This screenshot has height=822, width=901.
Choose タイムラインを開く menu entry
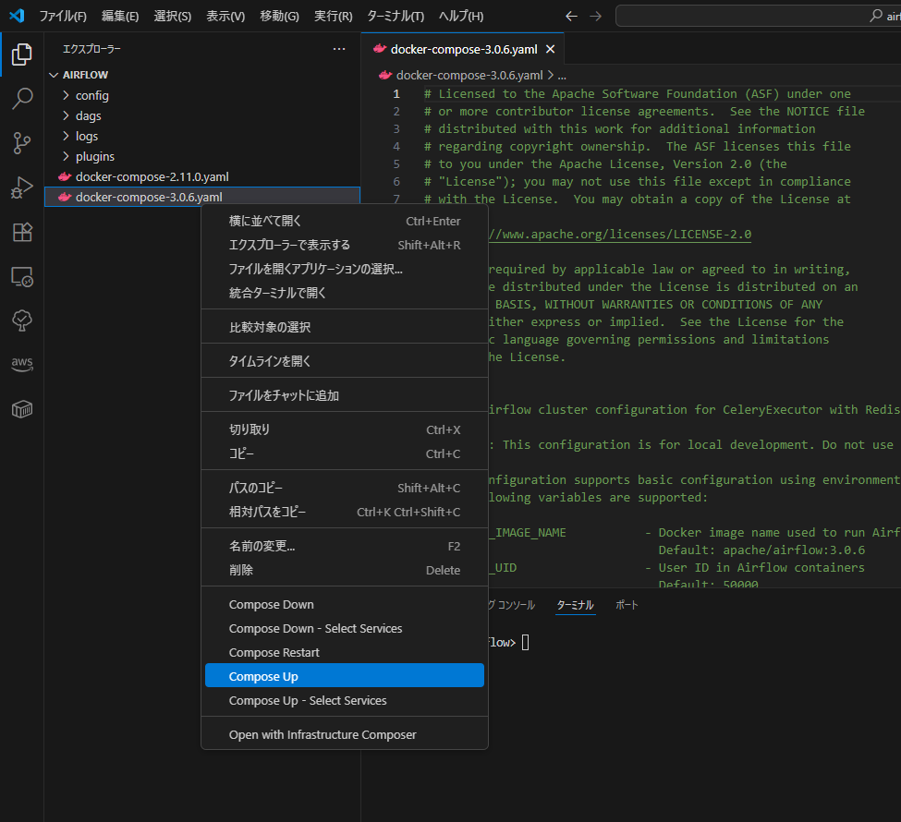tap(345, 361)
